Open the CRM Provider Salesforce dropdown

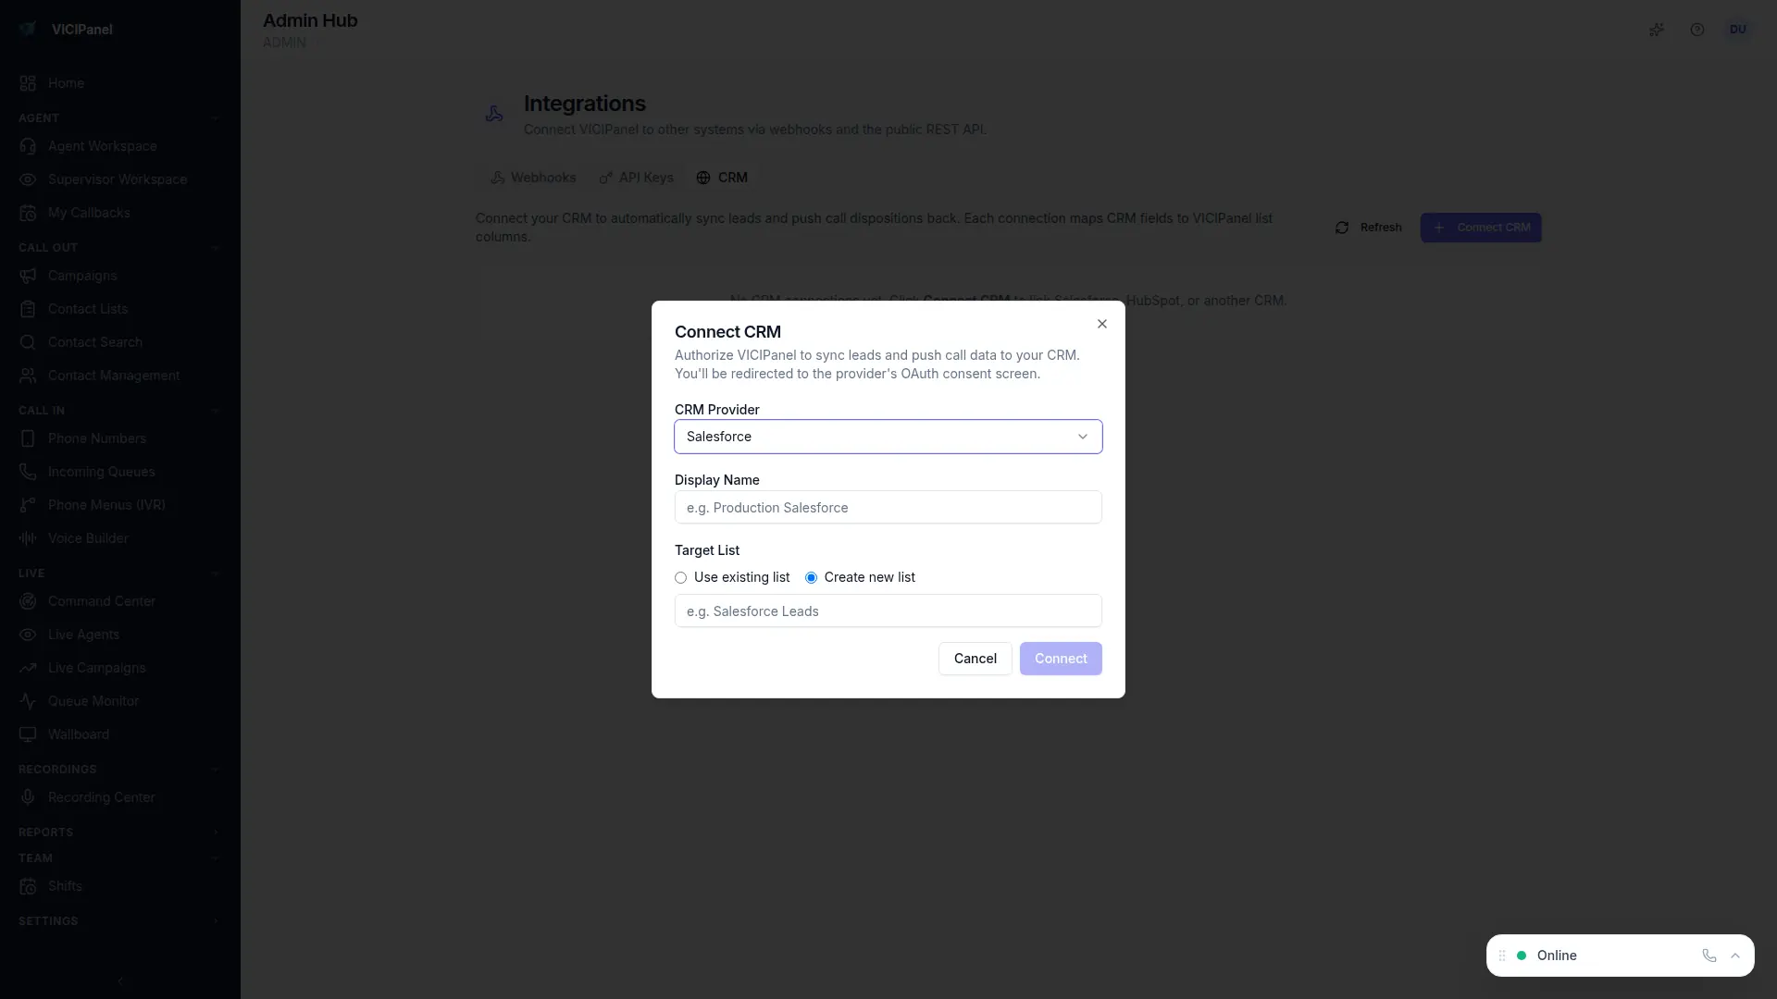888,437
